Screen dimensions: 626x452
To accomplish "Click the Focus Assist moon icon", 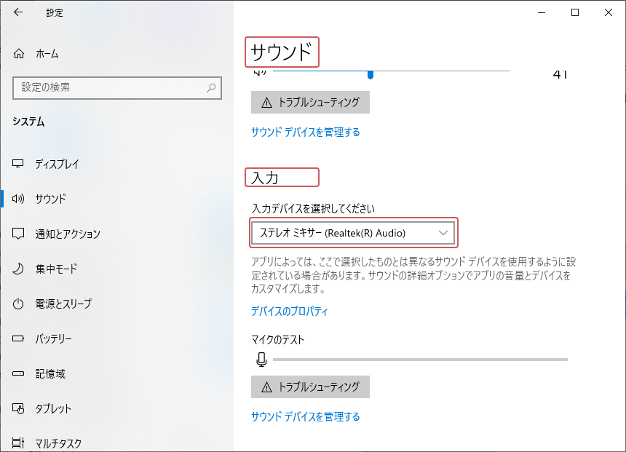I will [19, 269].
